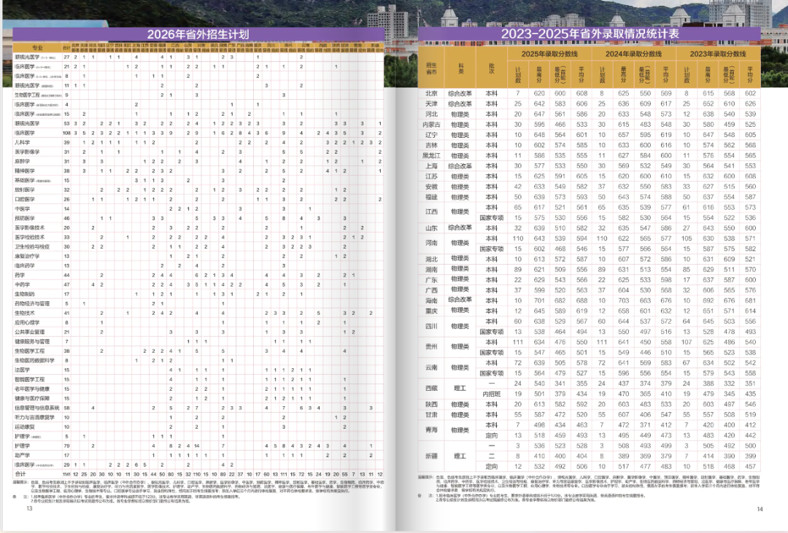Viewport: 788px width, 533px height.
Task: Select the '海南' province row
Action: click(x=431, y=300)
